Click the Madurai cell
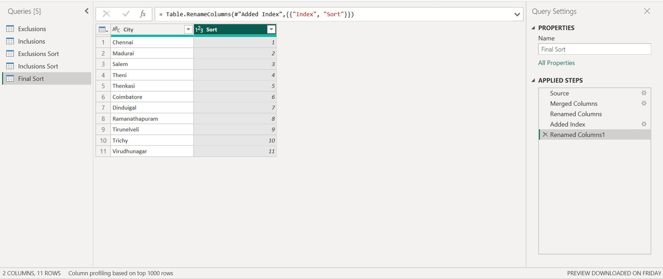Screen dimensions: 663x279 tap(152, 53)
